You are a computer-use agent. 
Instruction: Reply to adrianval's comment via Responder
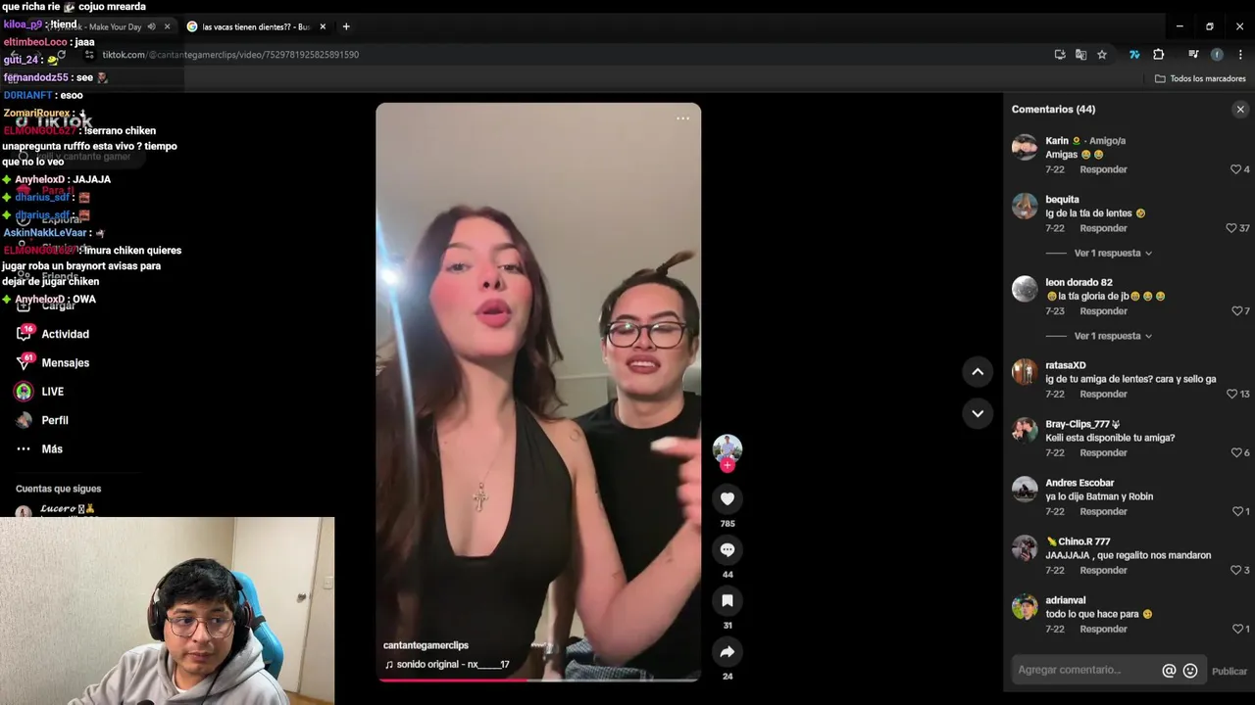pos(1103,629)
